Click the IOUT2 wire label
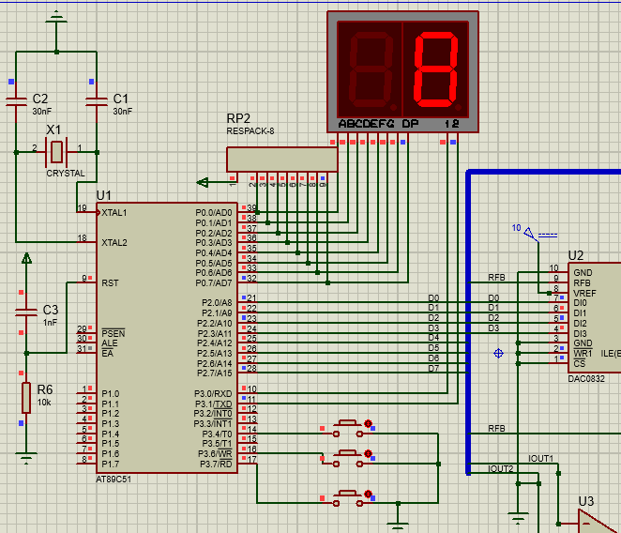The height and width of the screenshot is (533, 621). [501, 469]
